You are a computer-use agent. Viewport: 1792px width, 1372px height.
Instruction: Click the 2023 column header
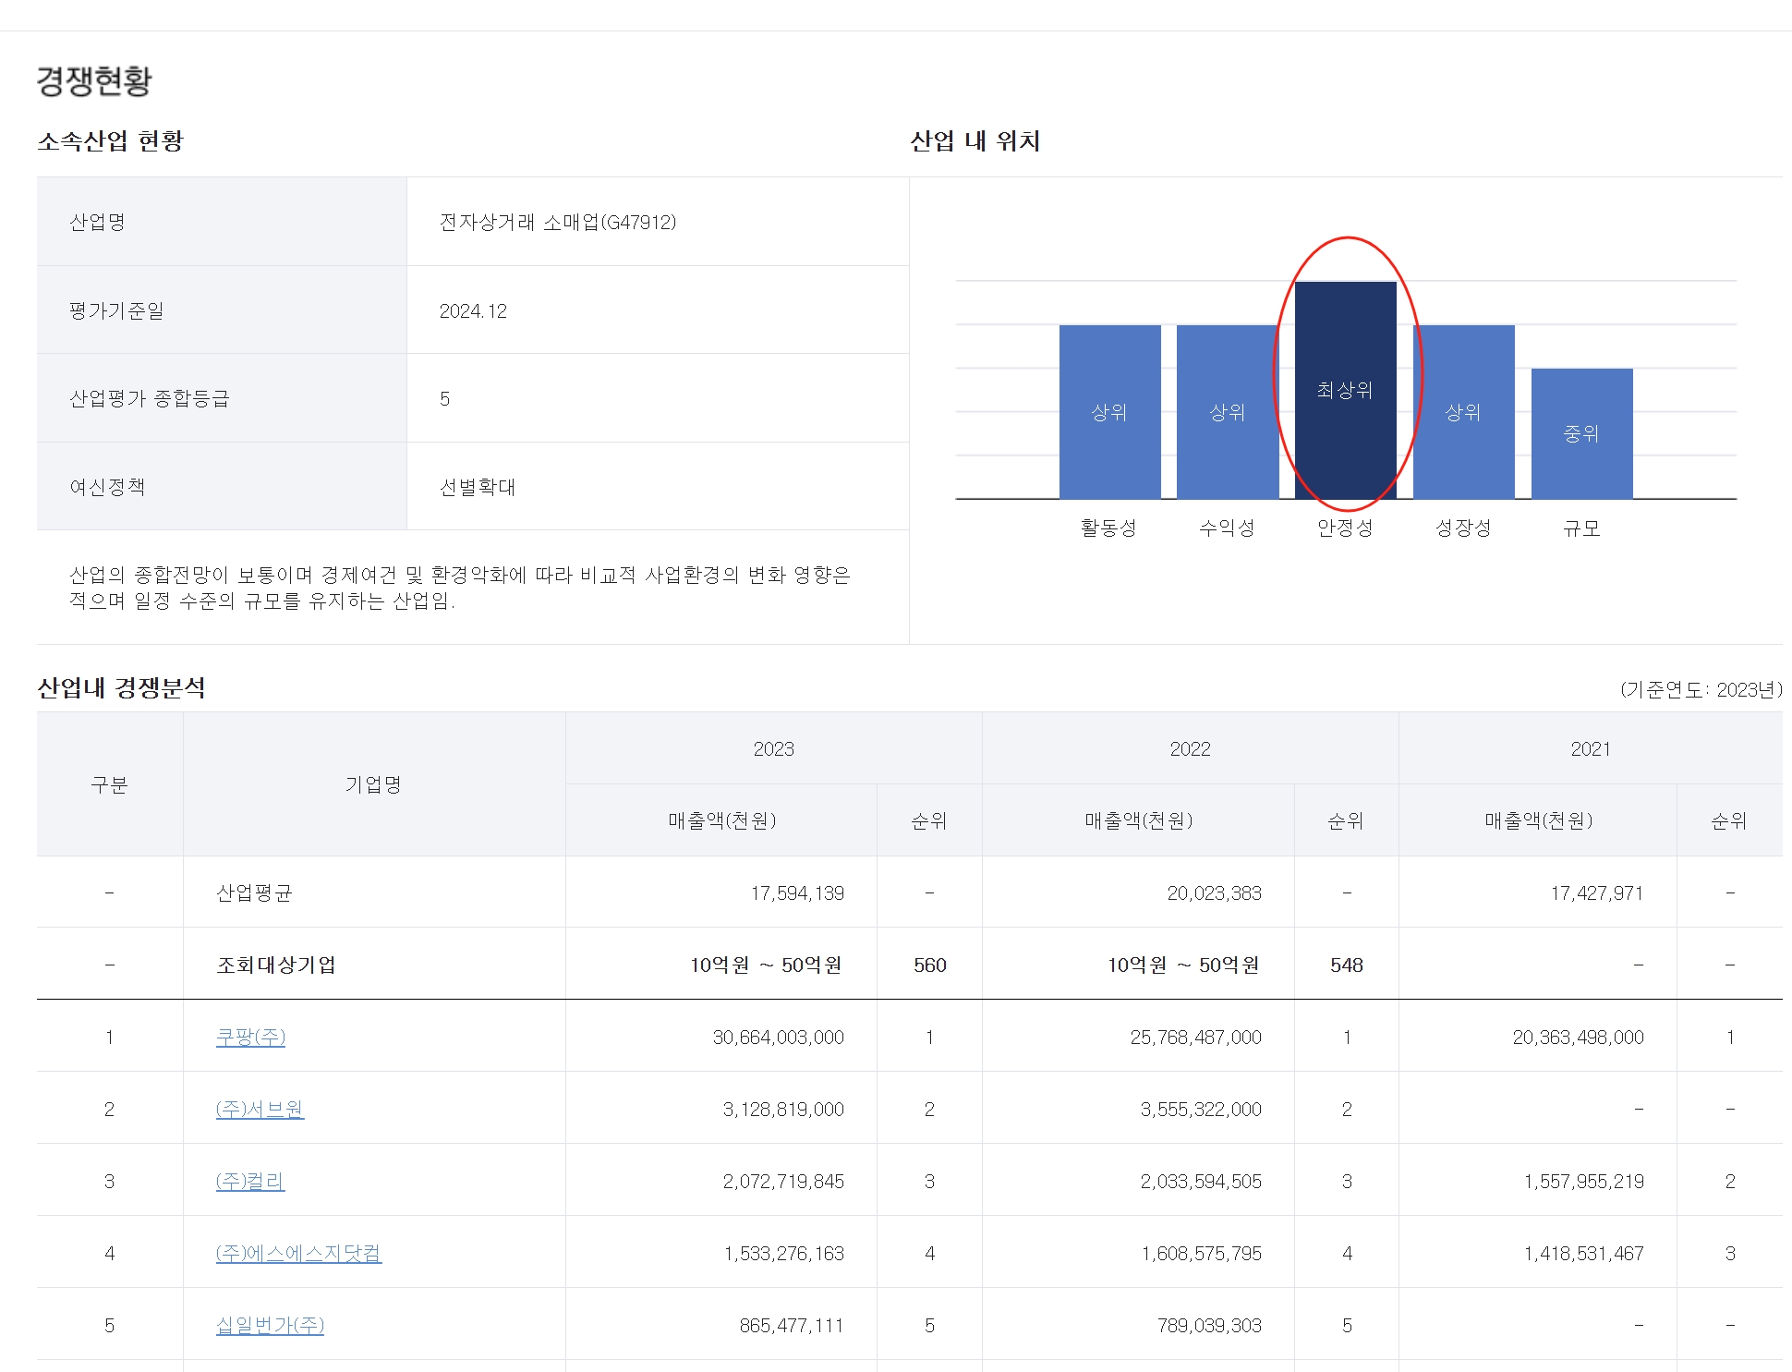773,748
